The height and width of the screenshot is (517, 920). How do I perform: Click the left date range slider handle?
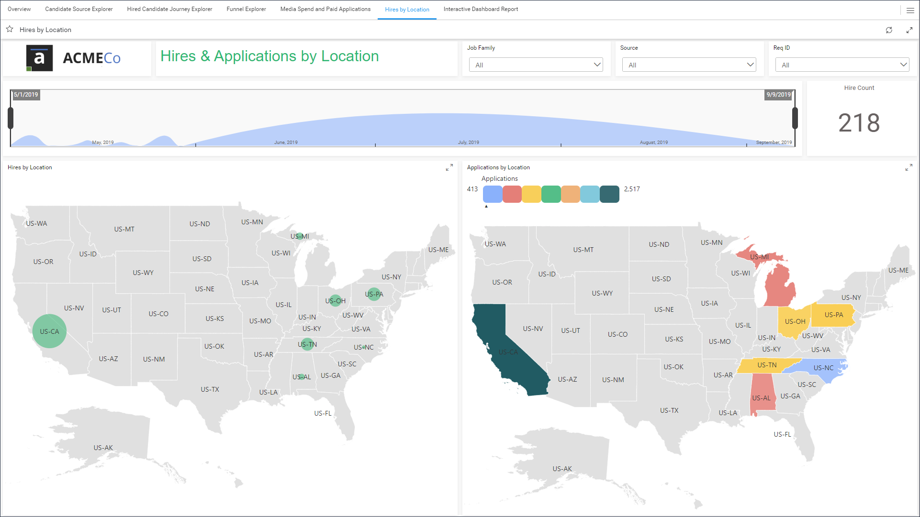(11, 118)
